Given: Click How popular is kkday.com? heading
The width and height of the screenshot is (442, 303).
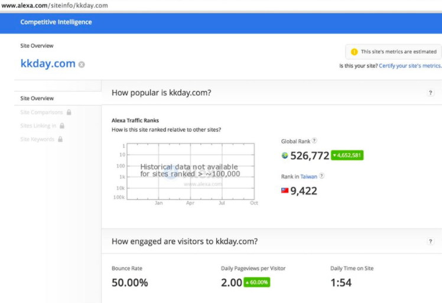Looking at the screenshot, I should pos(161,93).
